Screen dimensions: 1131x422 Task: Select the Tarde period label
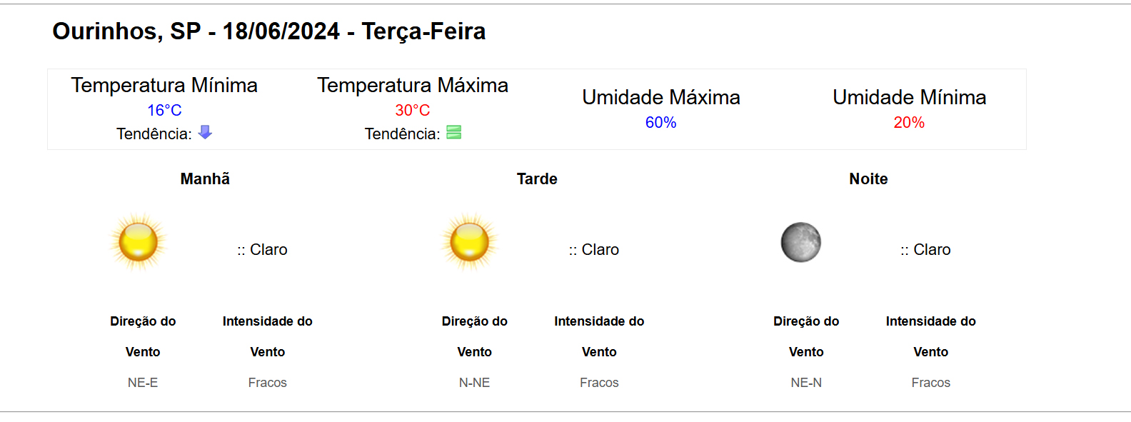pyautogui.click(x=537, y=179)
